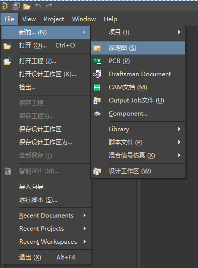
Task: Click the Altium logo icon in title bar
Action: (5, 6)
